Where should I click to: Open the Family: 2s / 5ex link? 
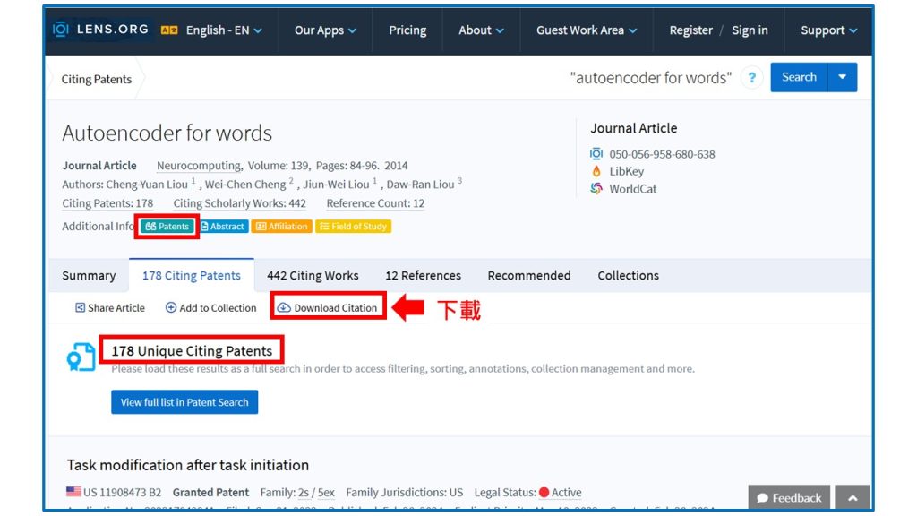(x=297, y=493)
